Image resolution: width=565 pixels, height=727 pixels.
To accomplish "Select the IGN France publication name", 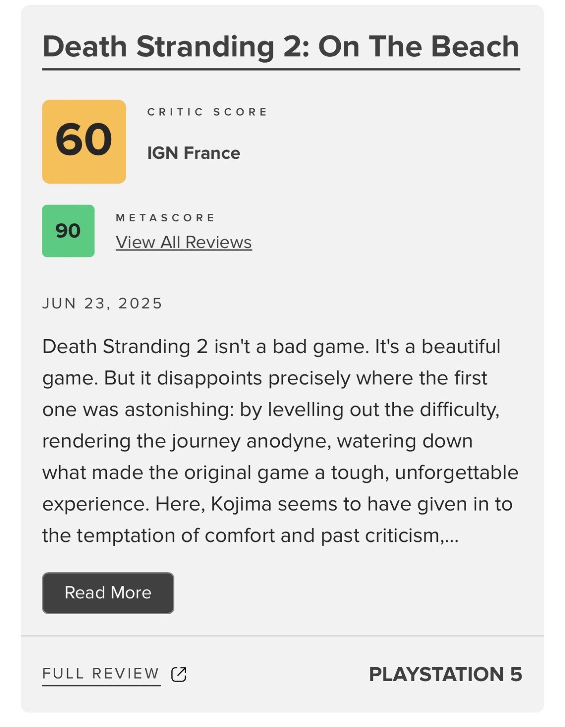I will tap(193, 153).
